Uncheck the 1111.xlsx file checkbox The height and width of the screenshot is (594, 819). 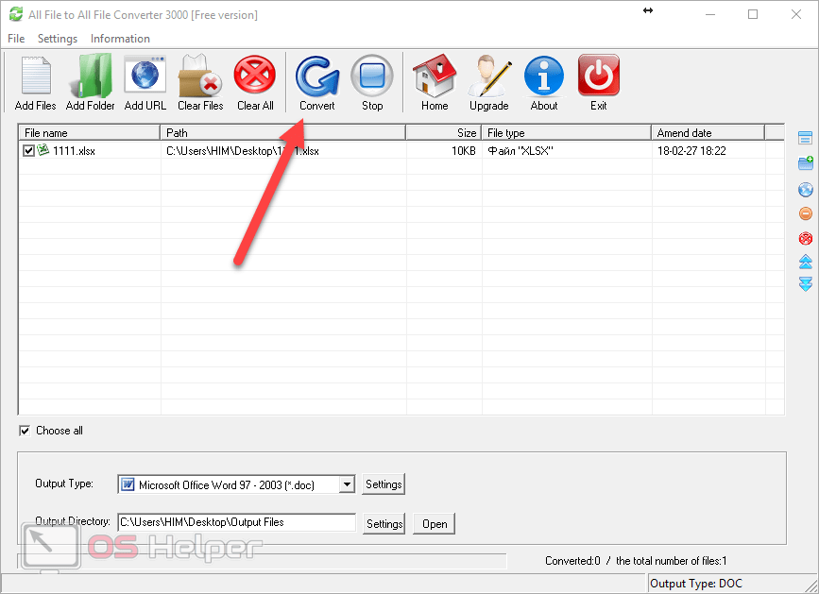(29, 150)
